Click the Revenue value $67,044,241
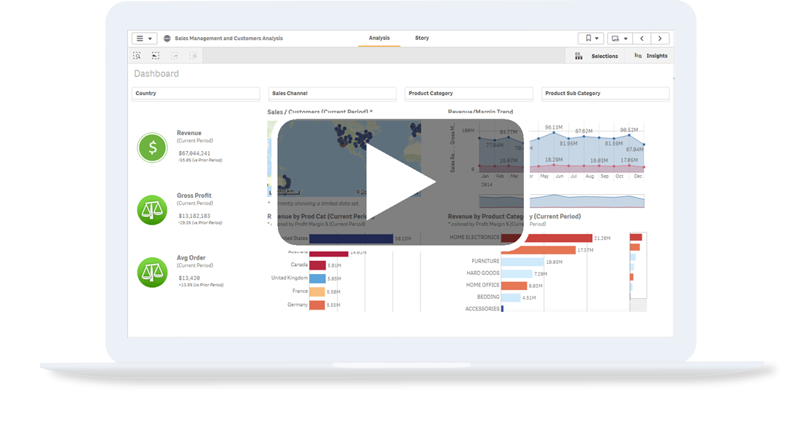 (x=194, y=153)
